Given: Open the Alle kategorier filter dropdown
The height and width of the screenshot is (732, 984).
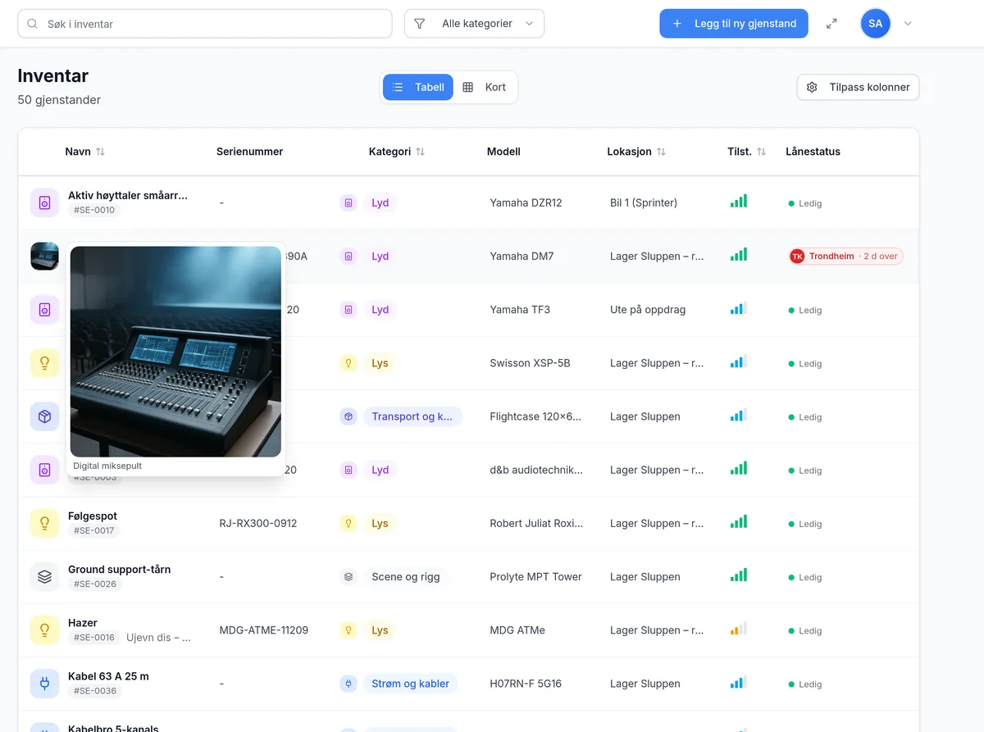Looking at the screenshot, I should (x=474, y=24).
